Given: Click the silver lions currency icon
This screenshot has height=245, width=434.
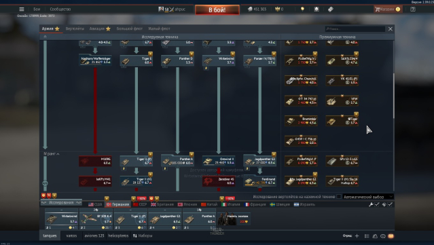Looking at the screenshot, I should click(x=250, y=9).
